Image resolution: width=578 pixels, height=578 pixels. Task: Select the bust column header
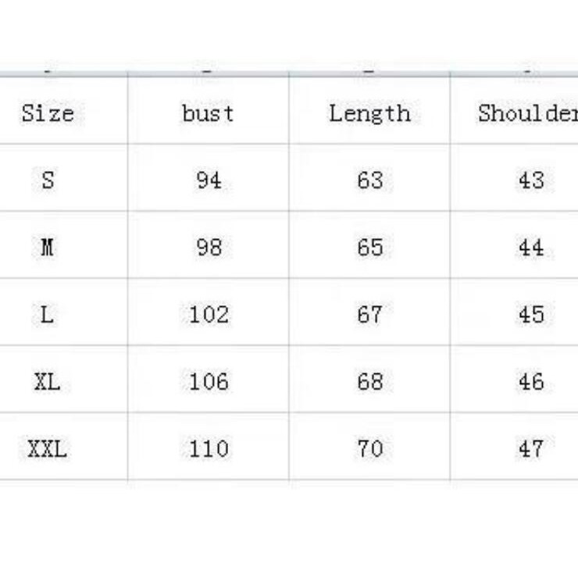(208, 113)
